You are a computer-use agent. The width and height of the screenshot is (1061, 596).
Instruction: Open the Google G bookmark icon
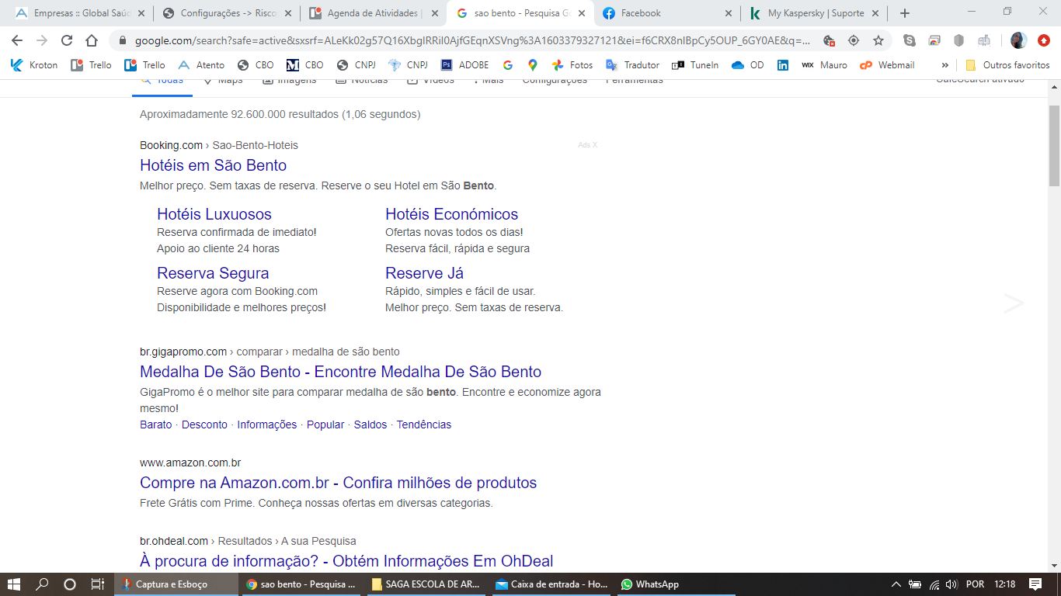[508, 65]
